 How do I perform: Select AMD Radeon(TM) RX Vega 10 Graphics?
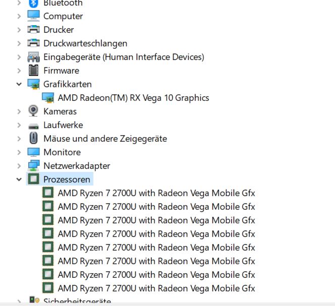pyautogui.click(x=133, y=98)
